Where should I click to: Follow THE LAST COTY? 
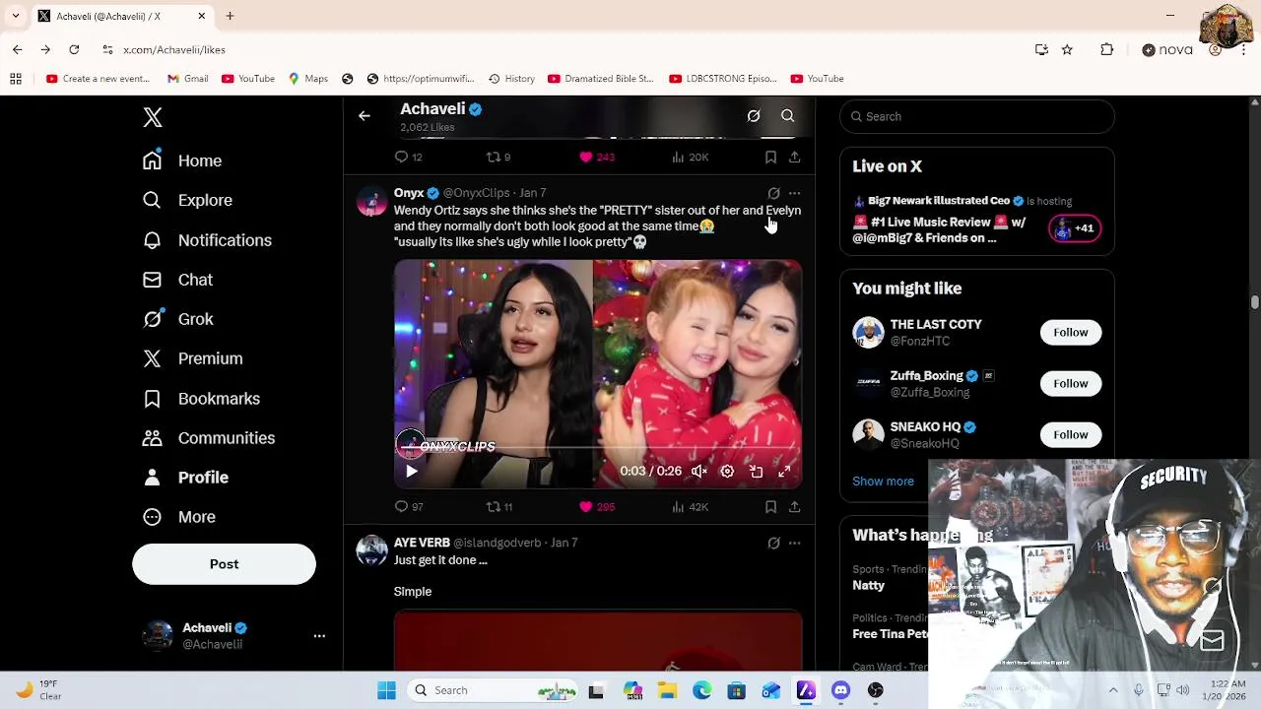click(x=1070, y=333)
